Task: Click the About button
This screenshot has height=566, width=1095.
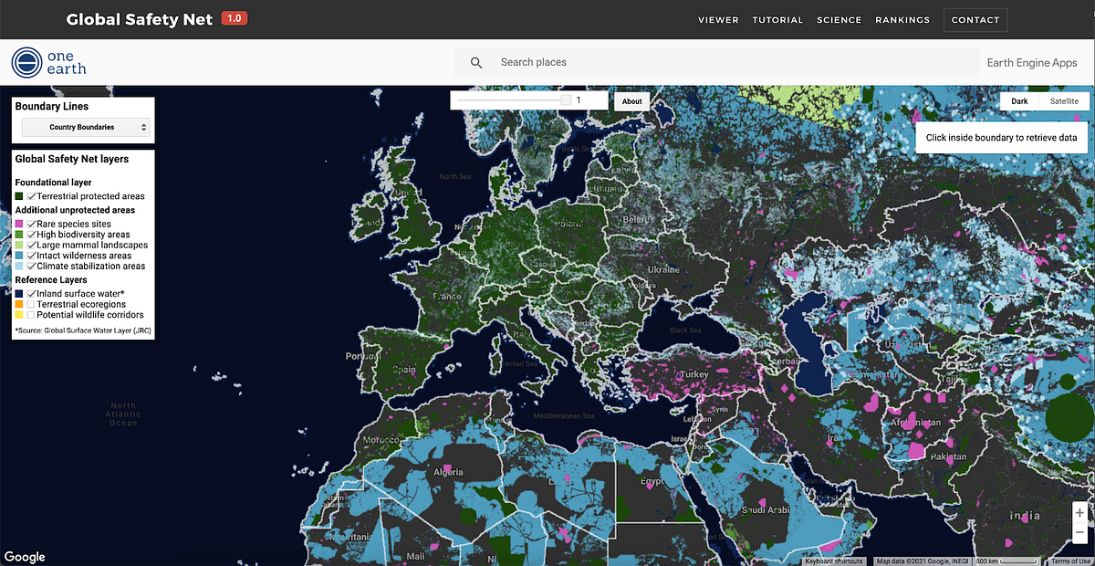Action: click(x=631, y=101)
